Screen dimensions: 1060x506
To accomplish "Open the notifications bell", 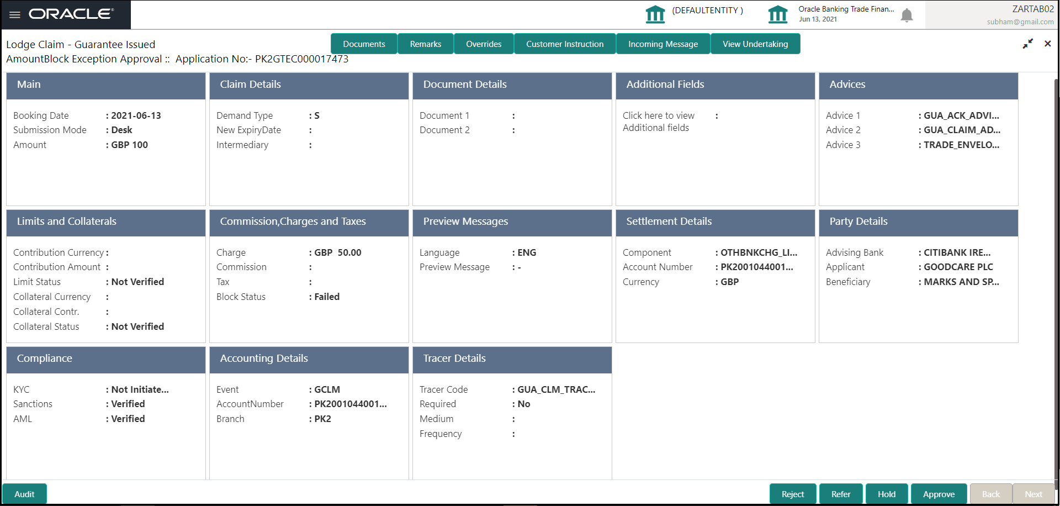I will (x=906, y=16).
